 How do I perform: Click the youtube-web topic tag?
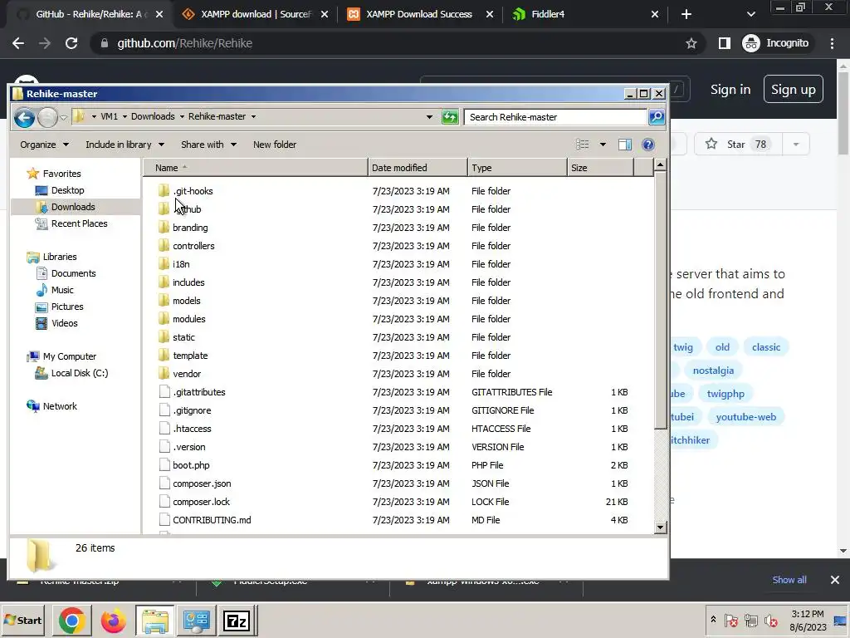[x=745, y=417]
